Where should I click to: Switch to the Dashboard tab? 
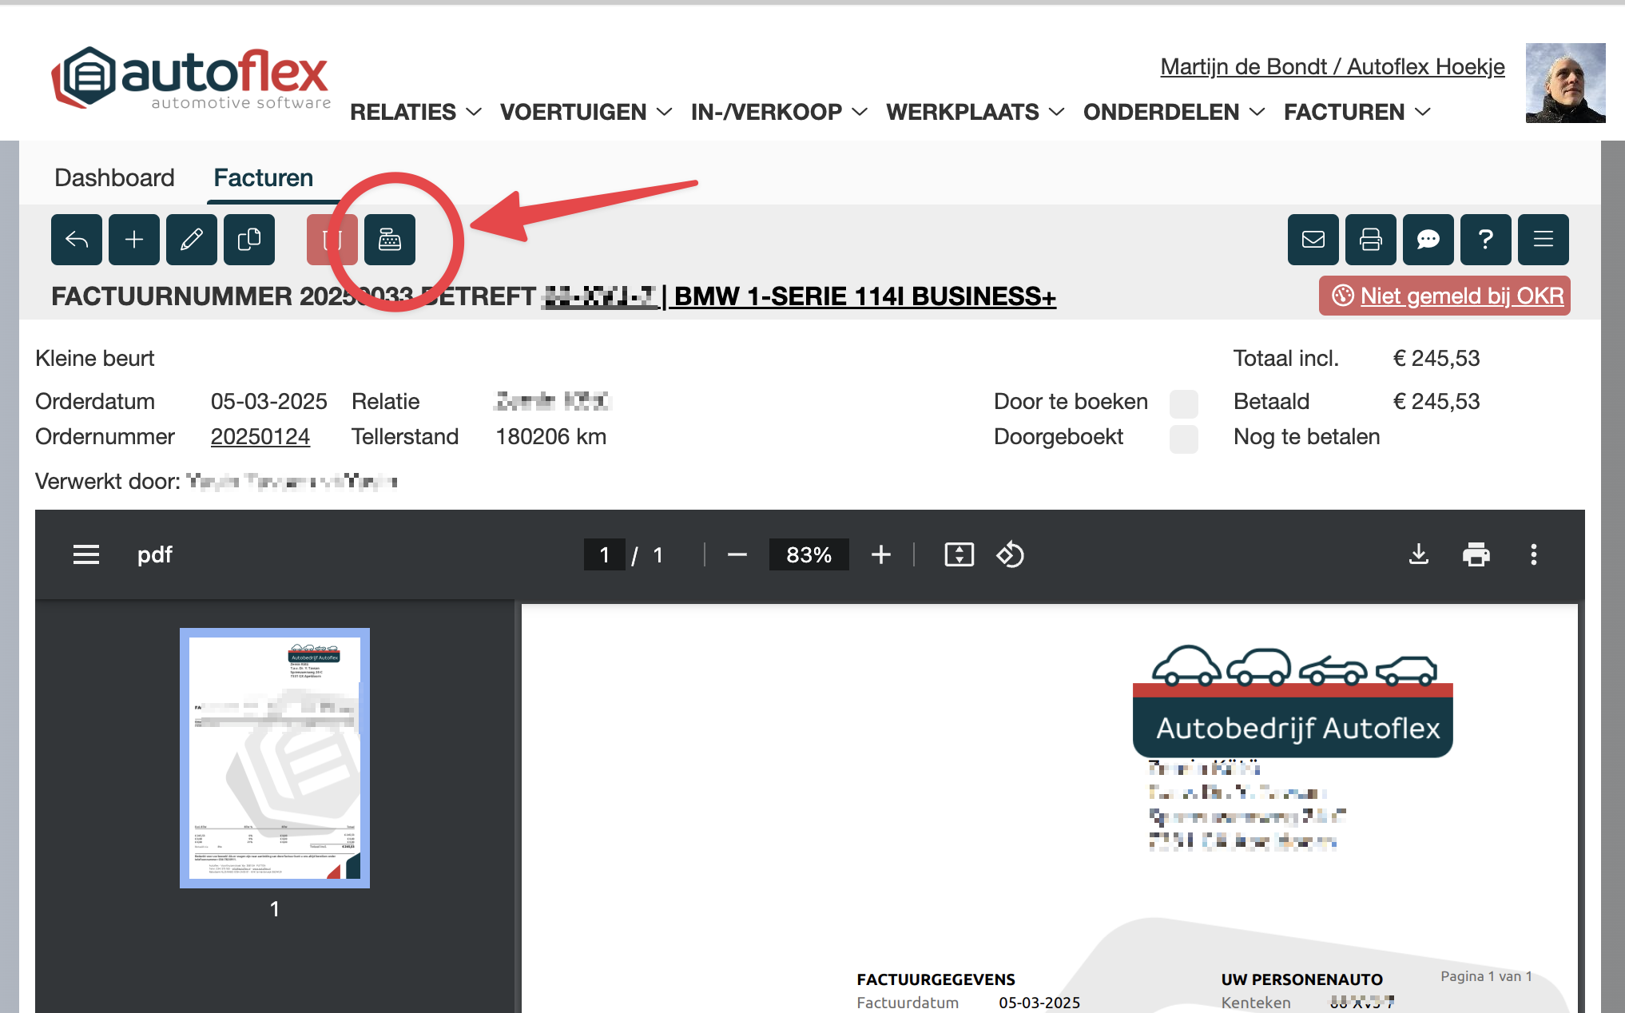(x=114, y=177)
